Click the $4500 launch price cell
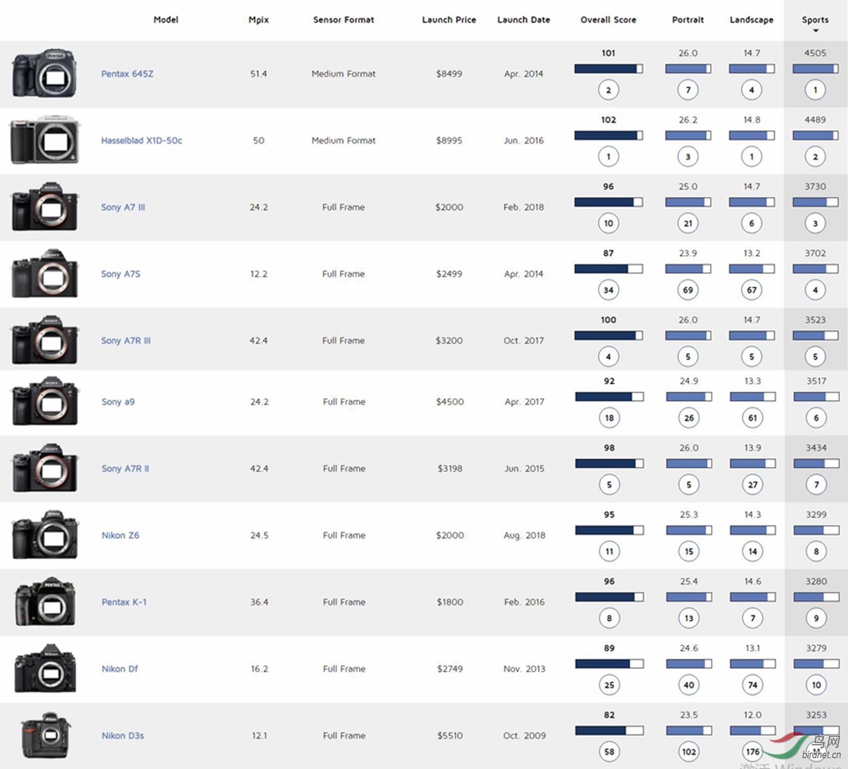848x769 pixels. click(x=450, y=401)
